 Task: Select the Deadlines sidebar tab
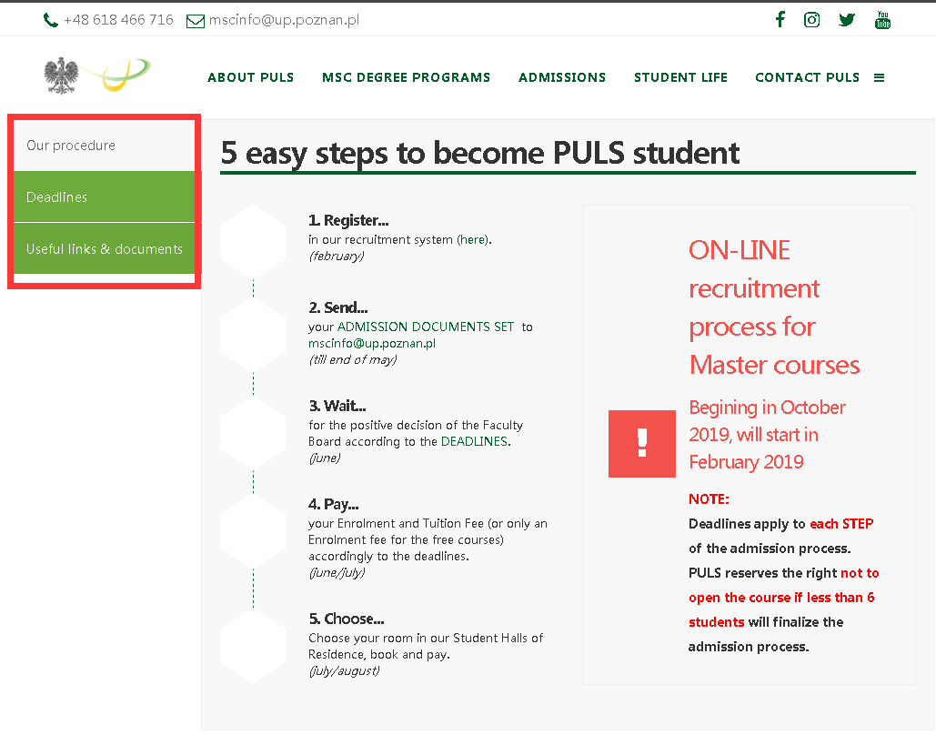[105, 197]
